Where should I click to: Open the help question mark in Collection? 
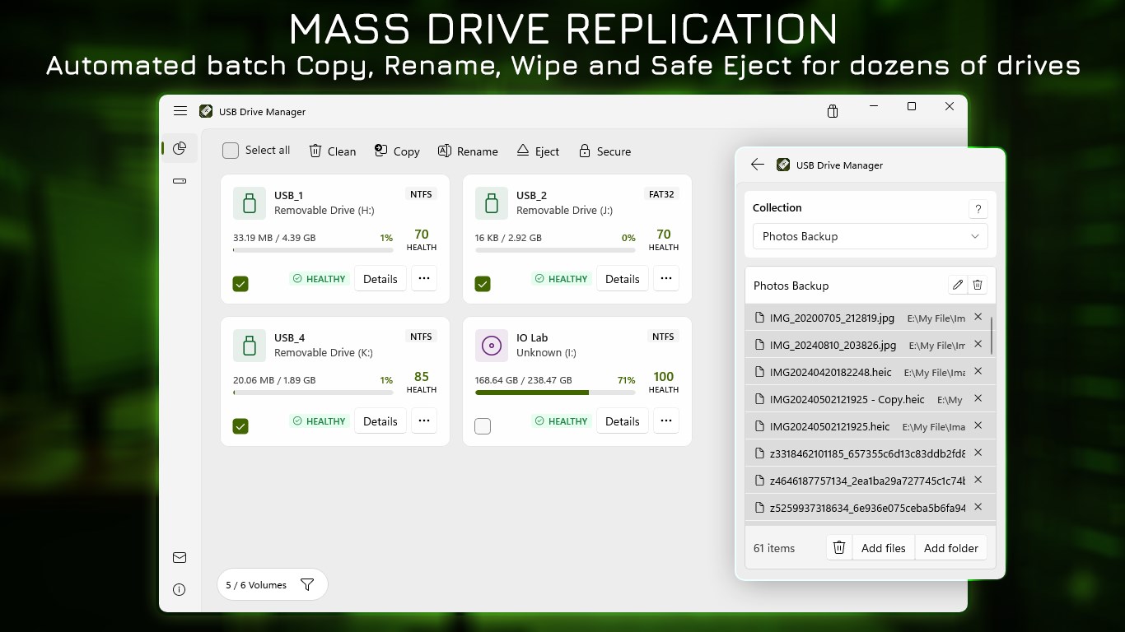pos(978,209)
